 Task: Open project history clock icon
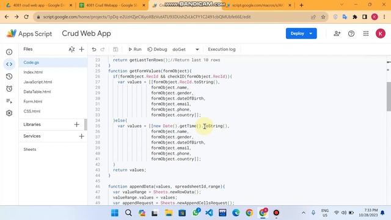pyautogui.click(x=9, y=76)
